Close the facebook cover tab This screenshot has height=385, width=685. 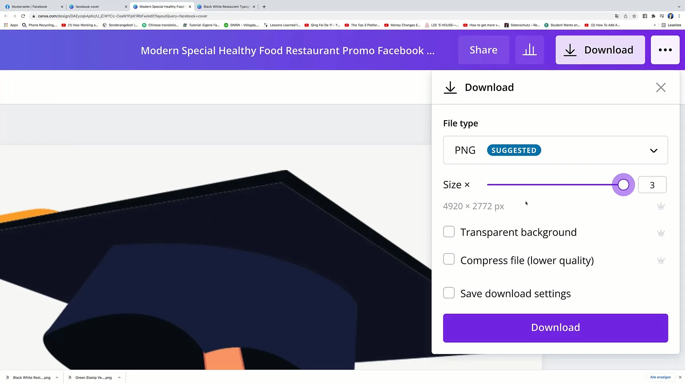tap(126, 7)
